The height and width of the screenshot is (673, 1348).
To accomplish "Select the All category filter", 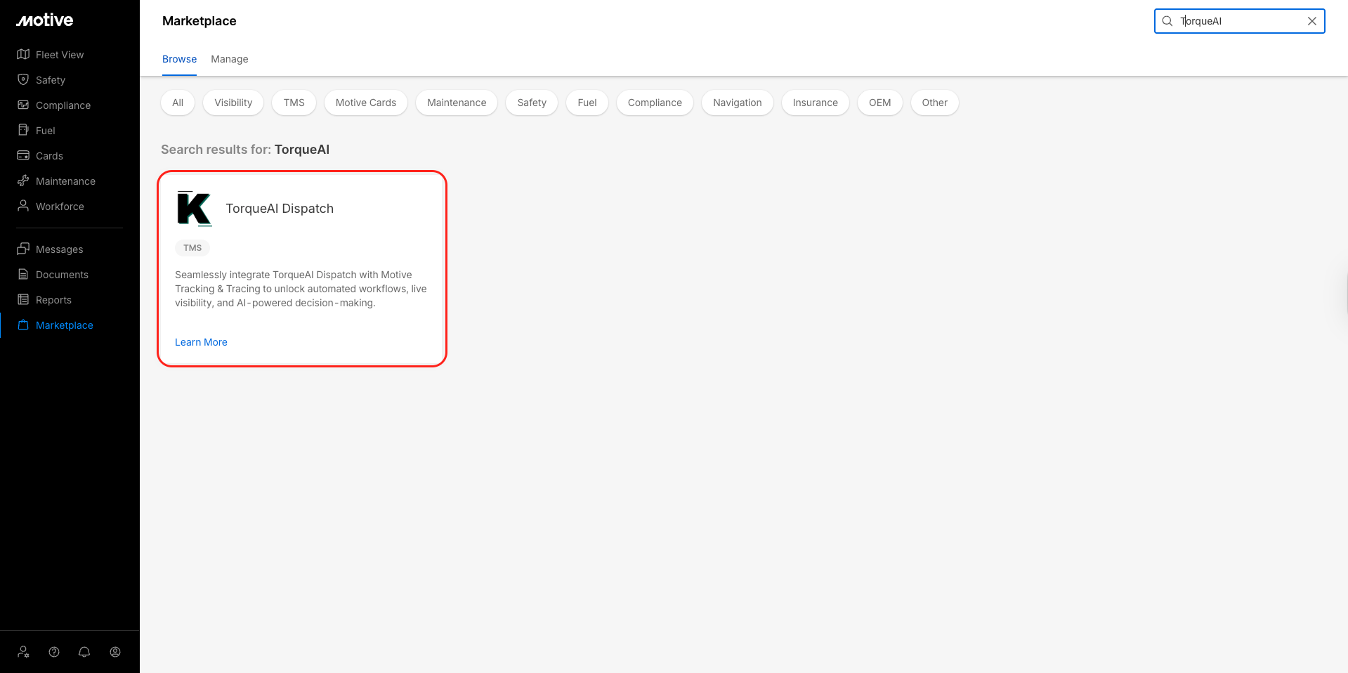I will tap(178, 103).
